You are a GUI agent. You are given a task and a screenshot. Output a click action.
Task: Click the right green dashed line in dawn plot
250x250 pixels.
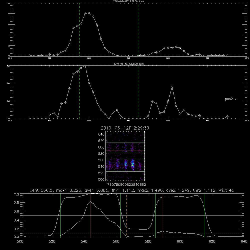pos(138,30)
